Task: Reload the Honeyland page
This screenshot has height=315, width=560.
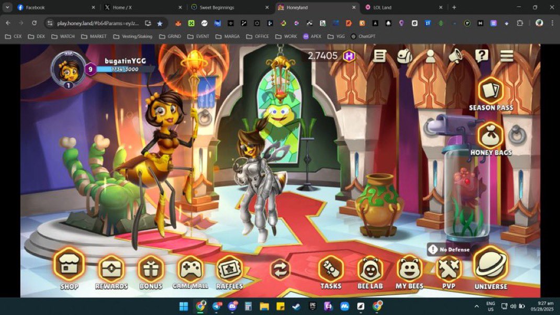Action: pyautogui.click(x=34, y=23)
